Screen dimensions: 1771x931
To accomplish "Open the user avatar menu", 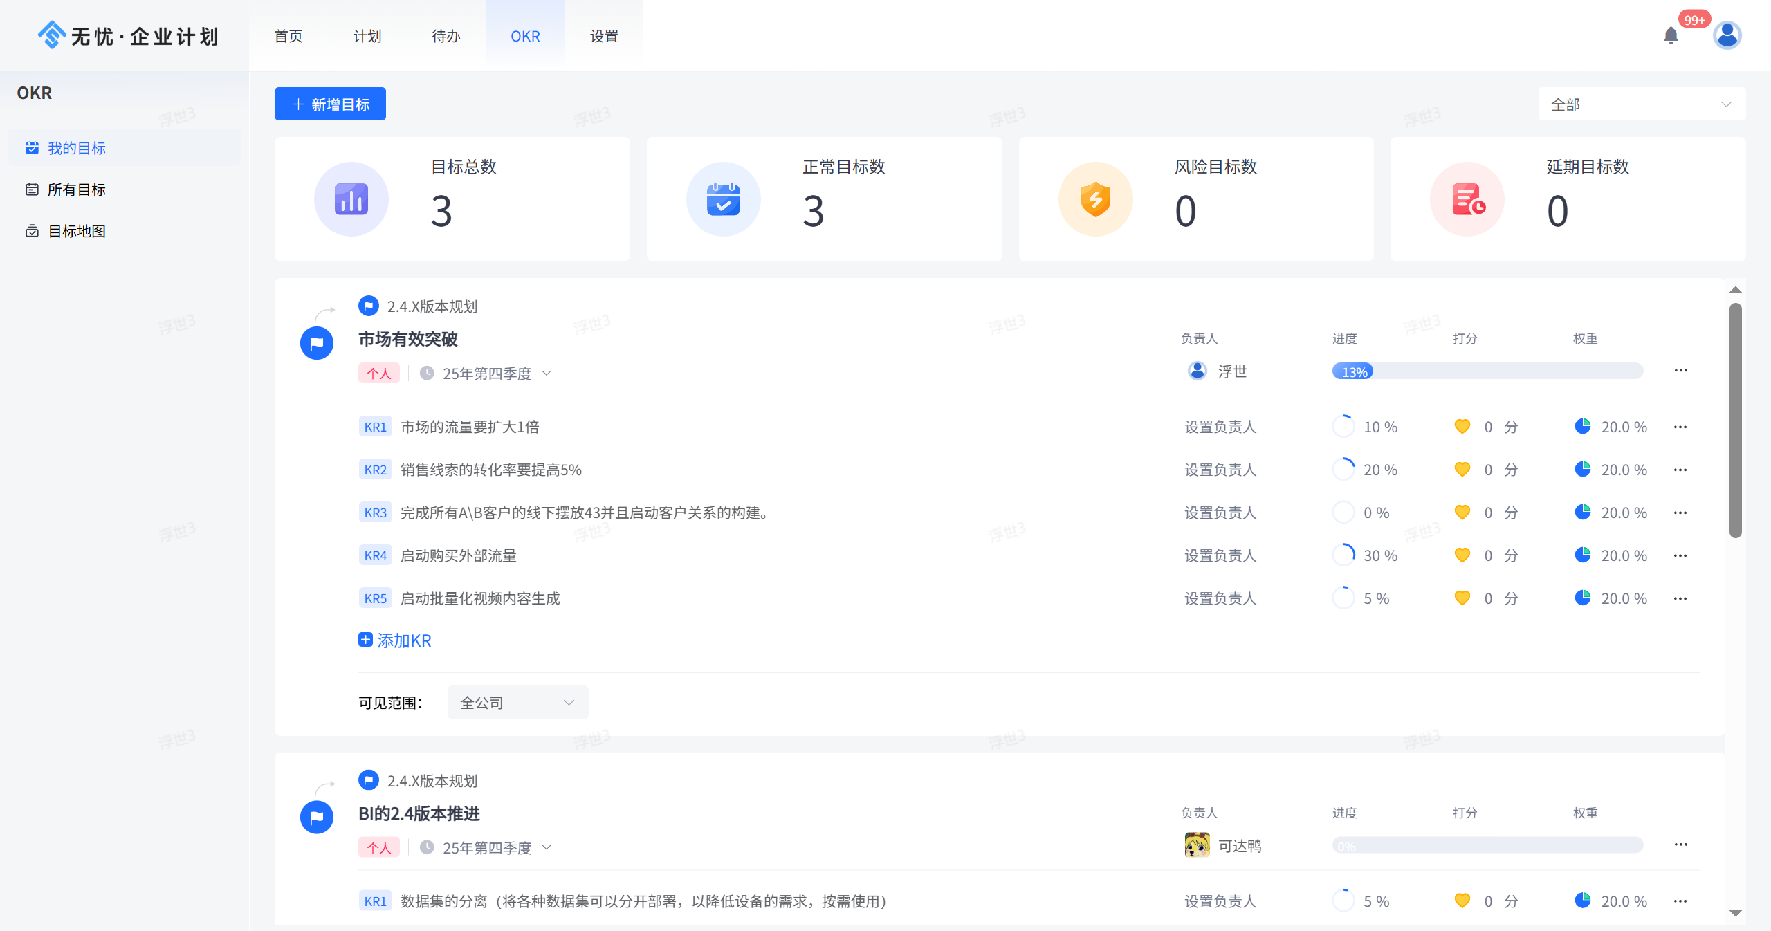I will (1727, 35).
